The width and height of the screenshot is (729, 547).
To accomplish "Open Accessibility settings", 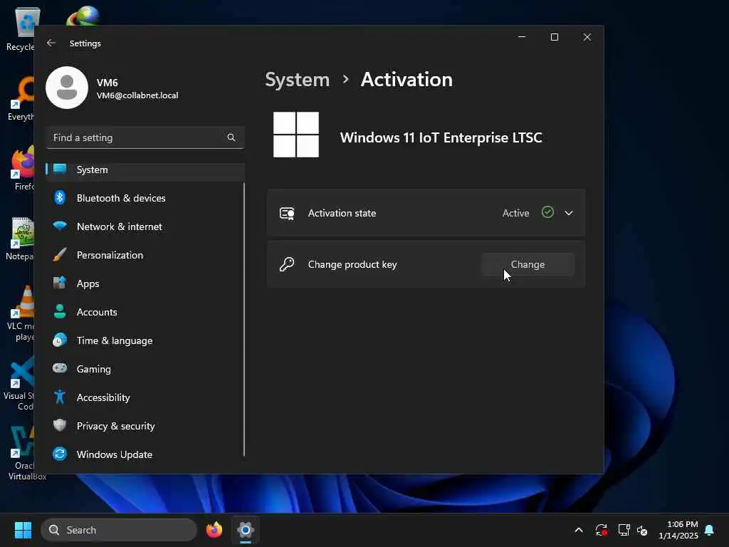I will (x=145, y=397).
